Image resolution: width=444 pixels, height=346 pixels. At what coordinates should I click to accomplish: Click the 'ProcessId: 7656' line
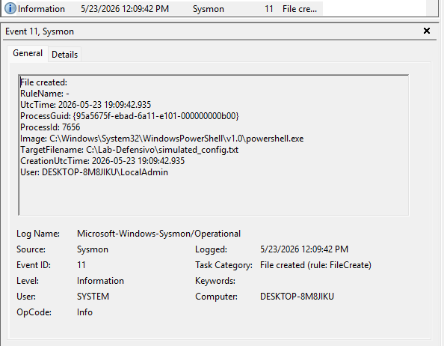[x=50, y=127]
